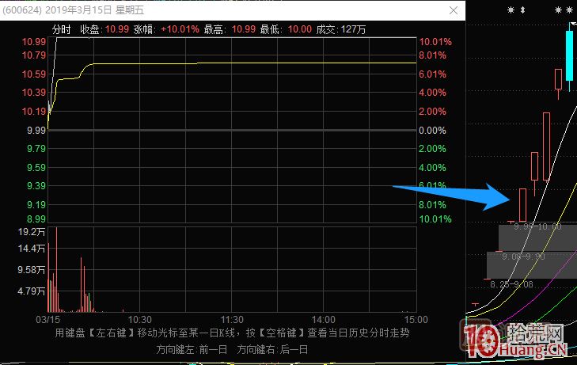Click the double-star marker at top right corner
The width and height of the screenshot is (577, 365).
point(564,10)
